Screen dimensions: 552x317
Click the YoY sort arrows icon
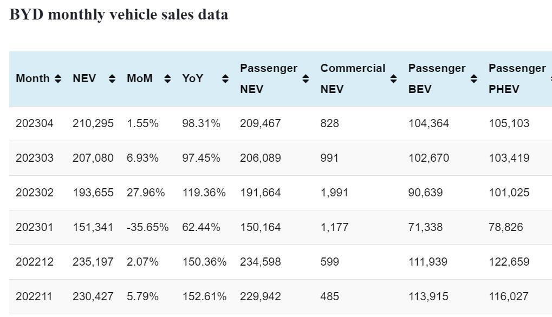click(x=225, y=79)
